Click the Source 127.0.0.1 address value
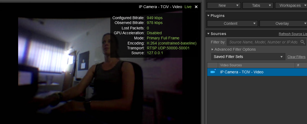307x124 pixels. click(155, 53)
